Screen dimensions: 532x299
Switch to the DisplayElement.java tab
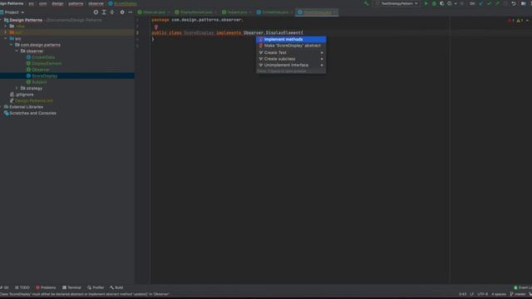tap(196, 12)
